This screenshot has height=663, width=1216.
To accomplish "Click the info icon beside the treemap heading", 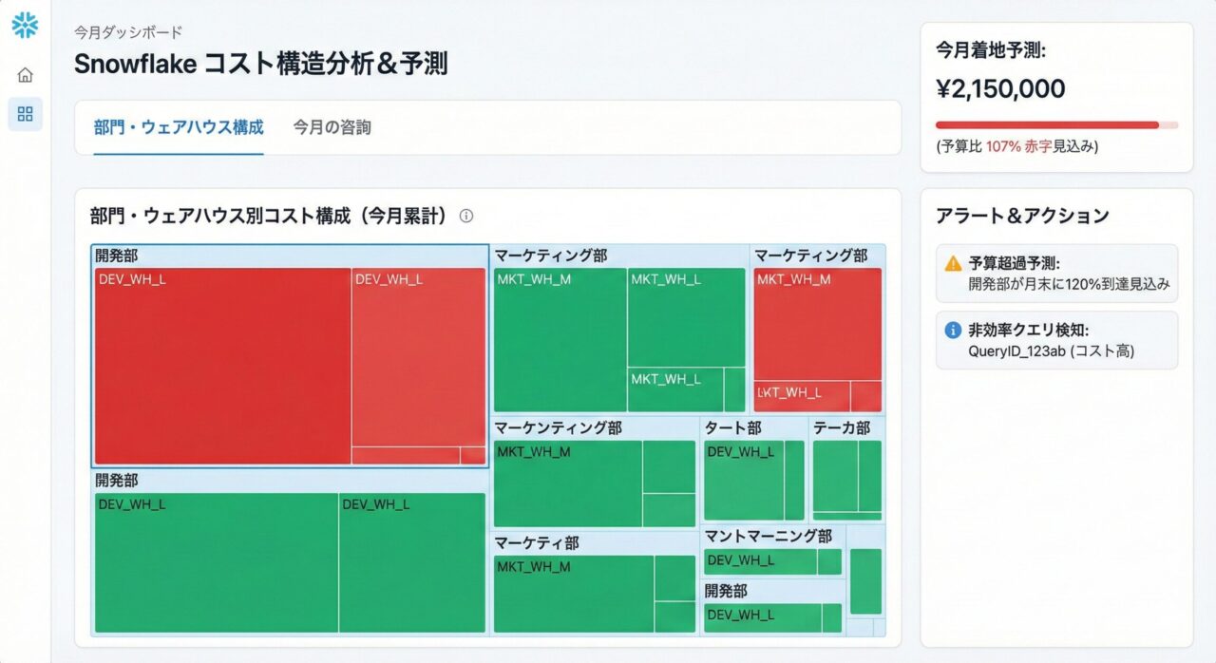I will point(465,216).
